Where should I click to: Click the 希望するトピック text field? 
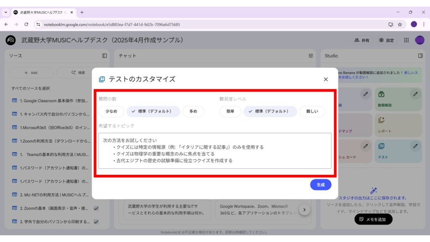point(215,151)
